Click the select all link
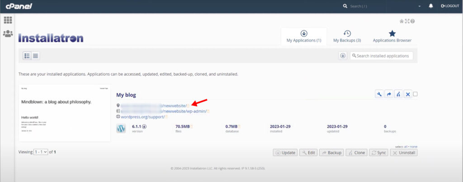This screenshot has height=182, width=463. click(406, 147)
